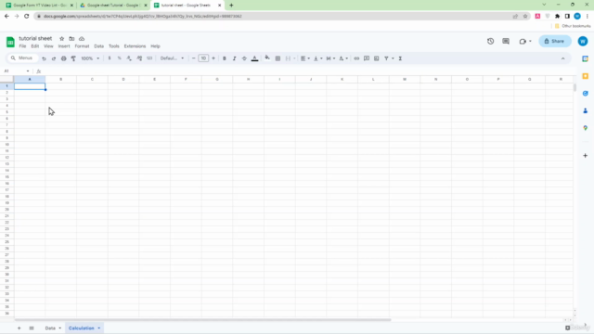Screen dimensions: 594x334
Task: Open the fill color picker
Action: click(x=267, y=58)
